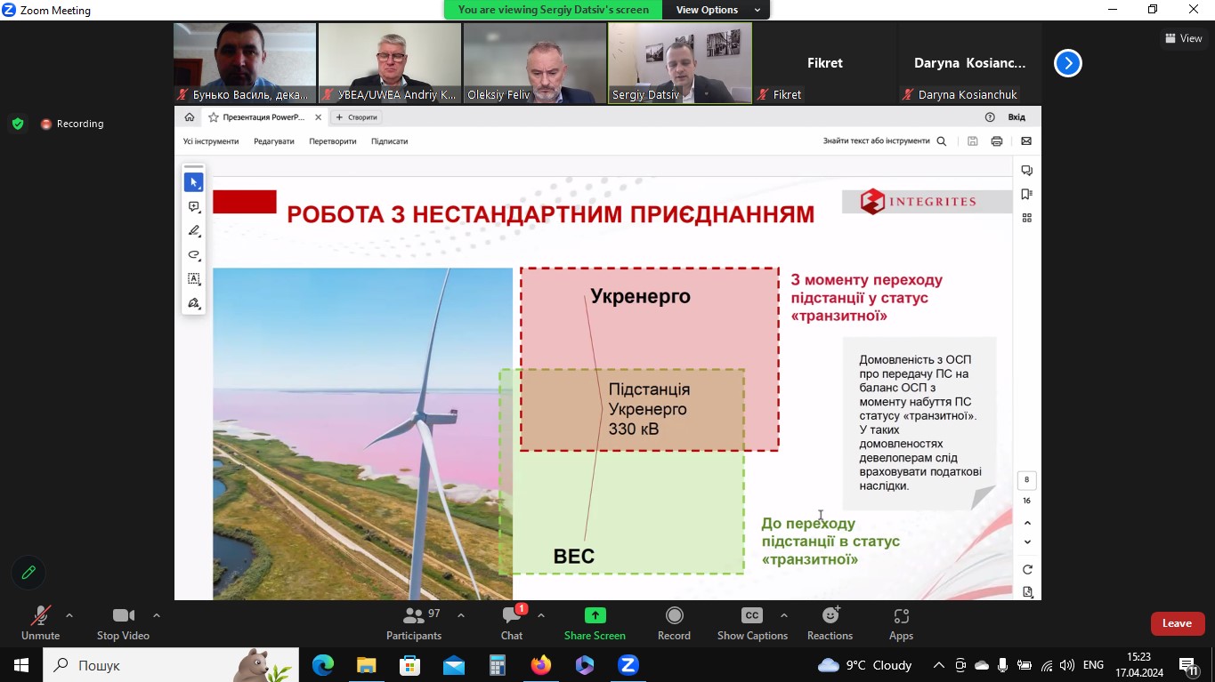Start recording with Record button
This screenshot has height=682, width=1215.
coord(674,623)
